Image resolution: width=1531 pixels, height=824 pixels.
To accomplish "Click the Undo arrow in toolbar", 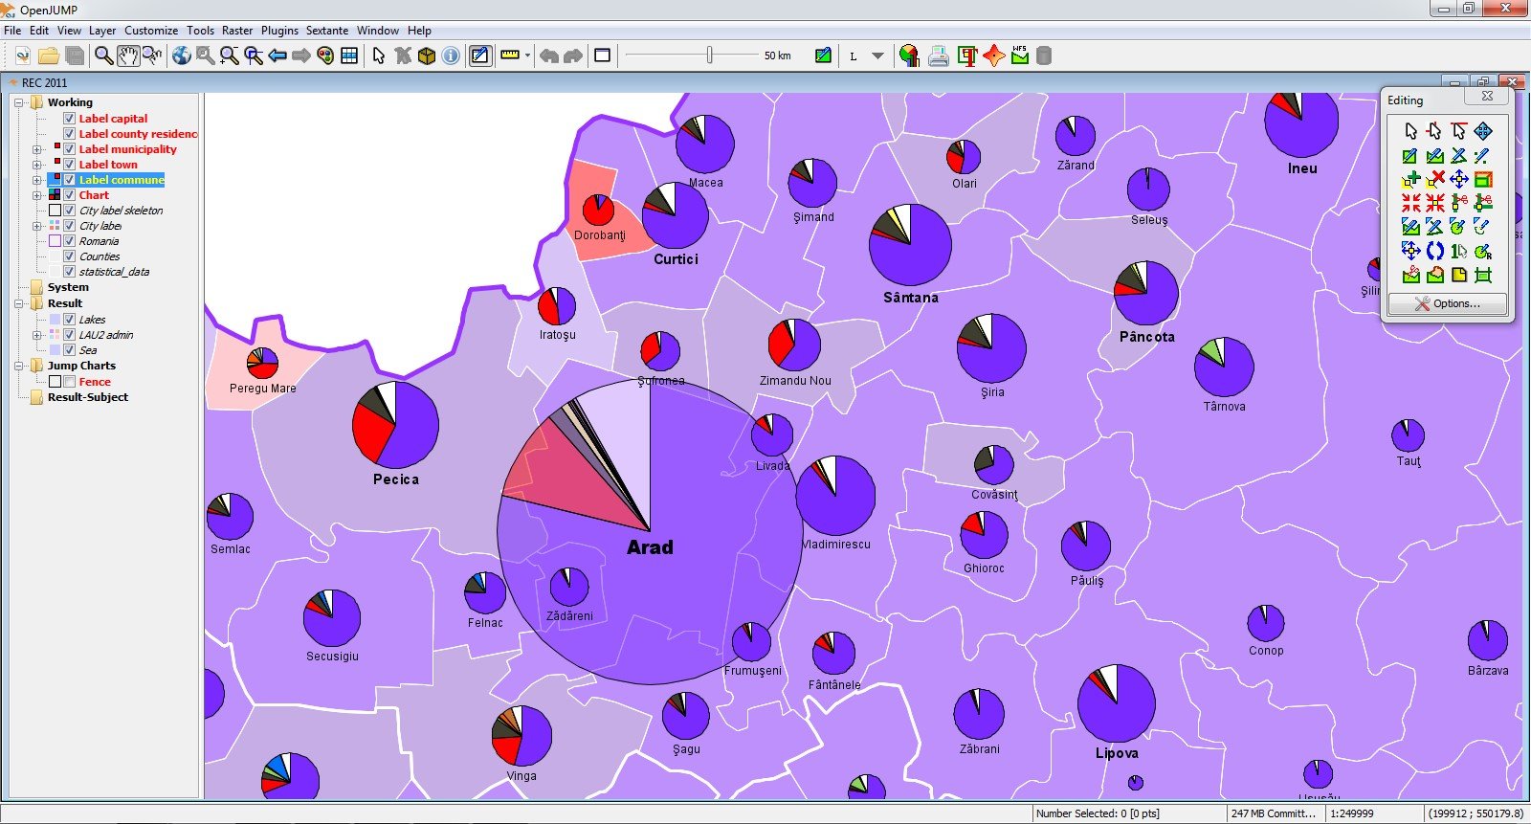I will click(x=549, y=56).
